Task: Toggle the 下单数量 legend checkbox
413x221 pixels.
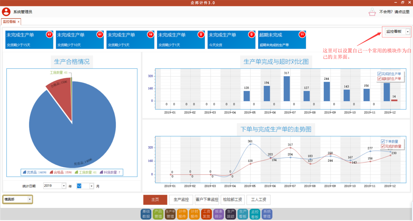Action: pos(383,141)
